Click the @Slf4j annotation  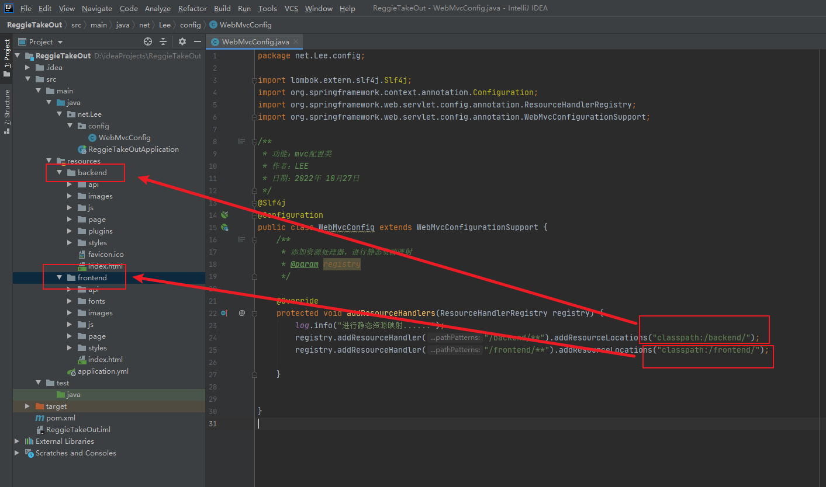click(272, 203)
